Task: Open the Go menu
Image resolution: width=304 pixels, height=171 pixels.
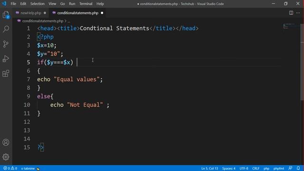Action: (62, 4)
